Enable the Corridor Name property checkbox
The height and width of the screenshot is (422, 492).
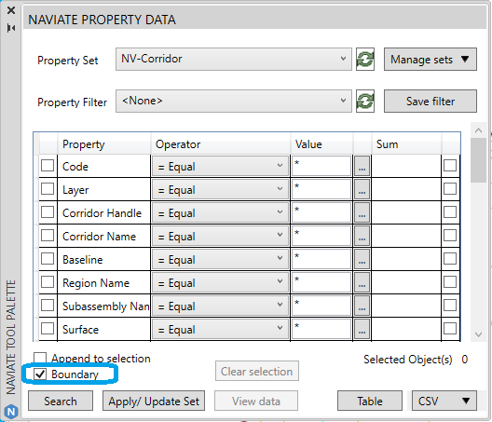[48, 235]
